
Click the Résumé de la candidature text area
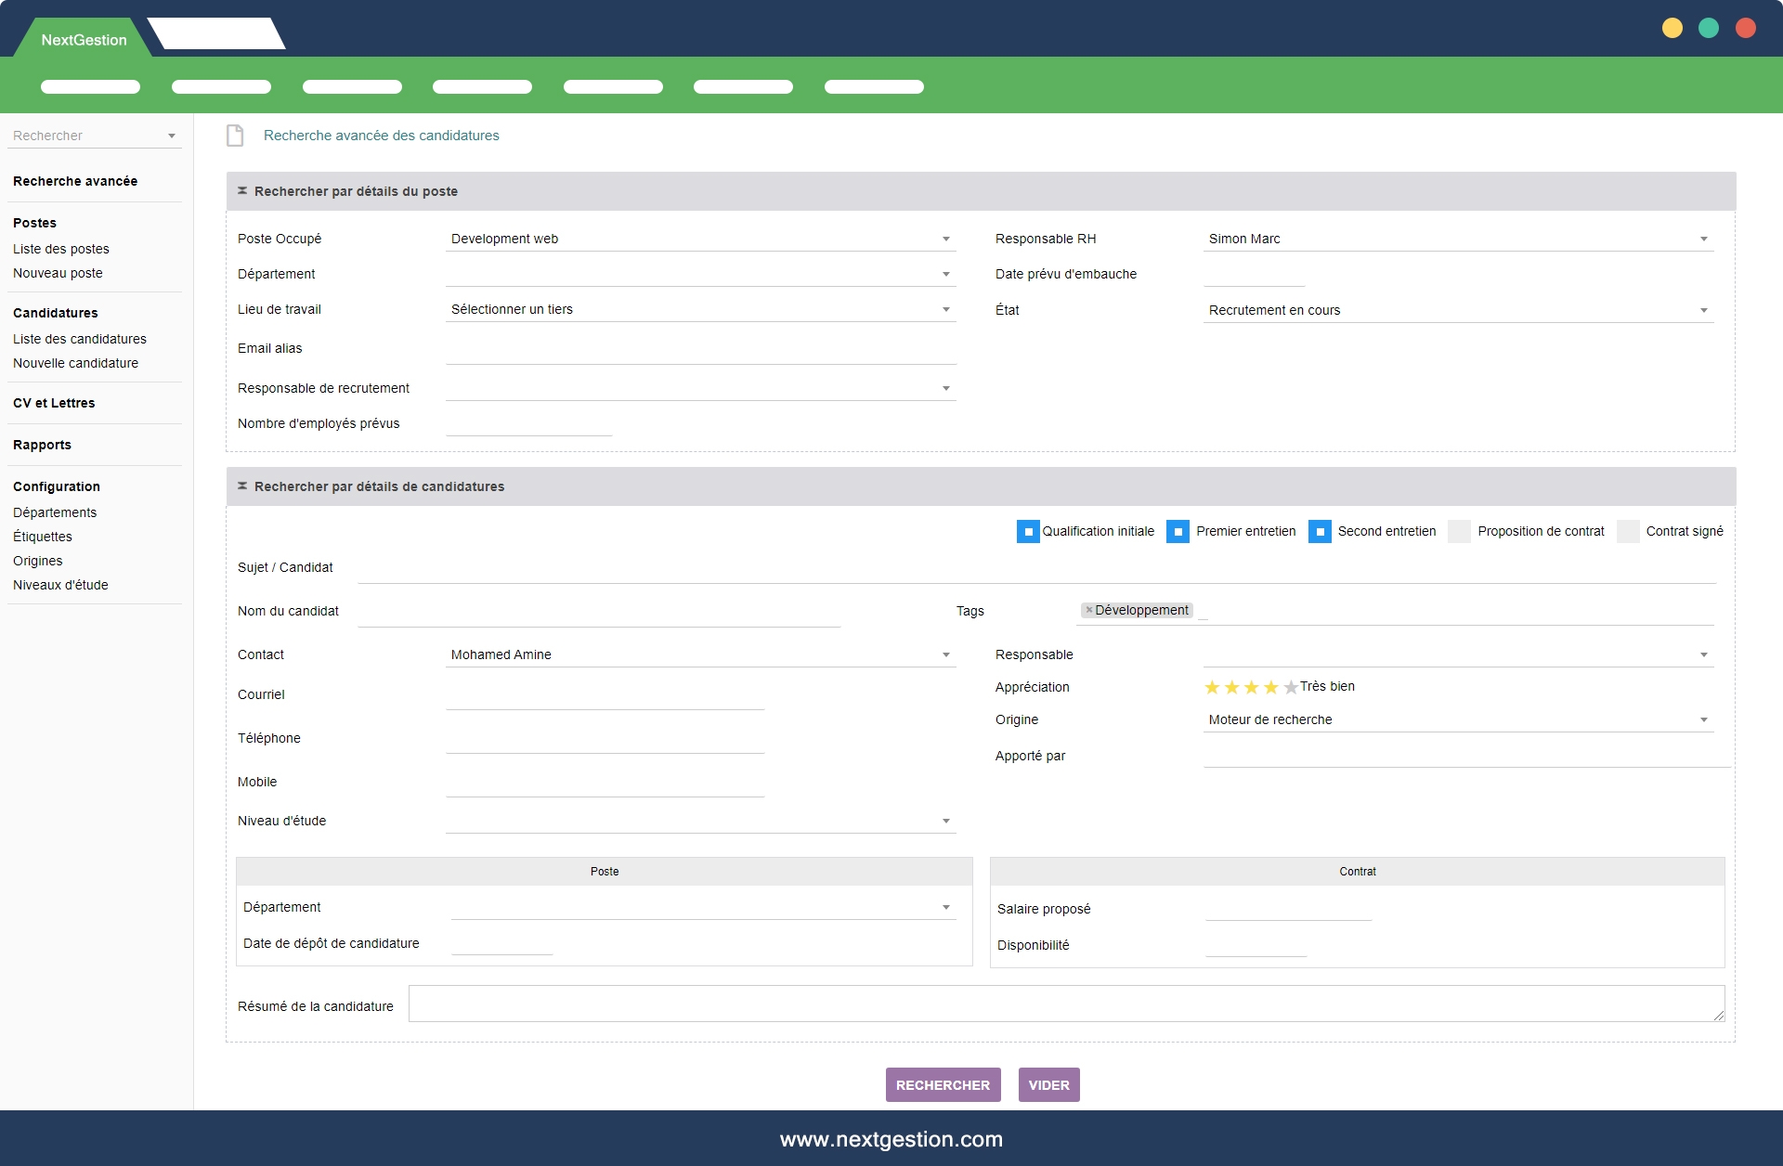(x=1065, y=1004)
